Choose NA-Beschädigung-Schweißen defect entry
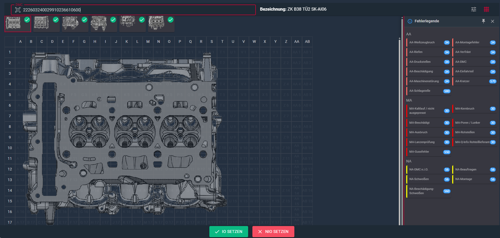The width and height of the screenshot is (500, 238). [429, 191]
